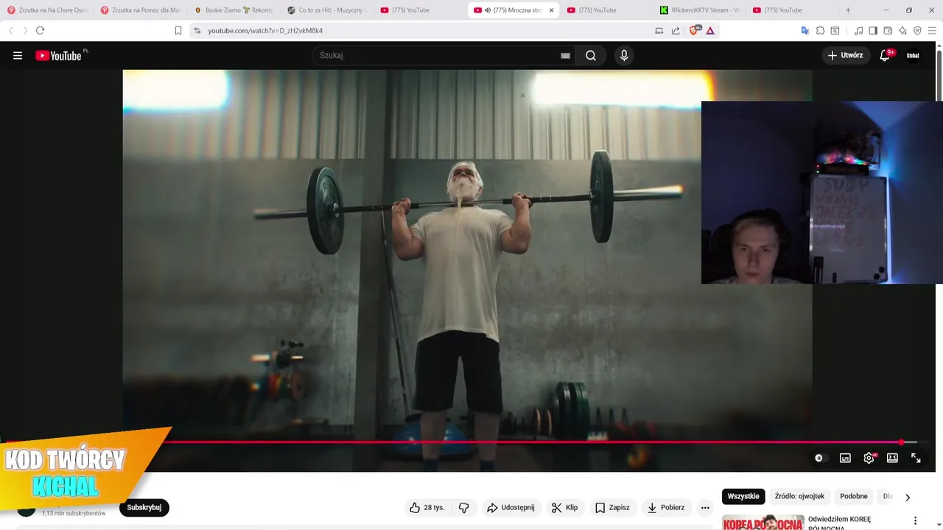Select the Podobne filter chip

click(x=854, y=496)
